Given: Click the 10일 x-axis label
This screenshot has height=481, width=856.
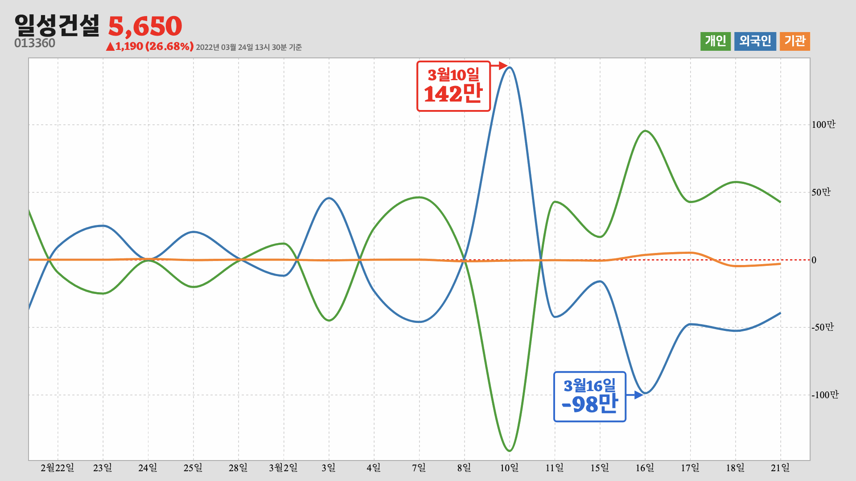Looking at the screenshot, I should (510, 468).
